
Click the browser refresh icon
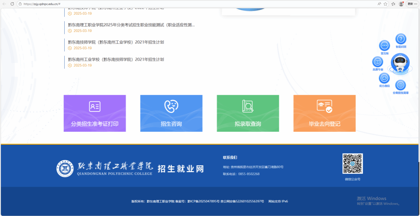pos(12,4)
